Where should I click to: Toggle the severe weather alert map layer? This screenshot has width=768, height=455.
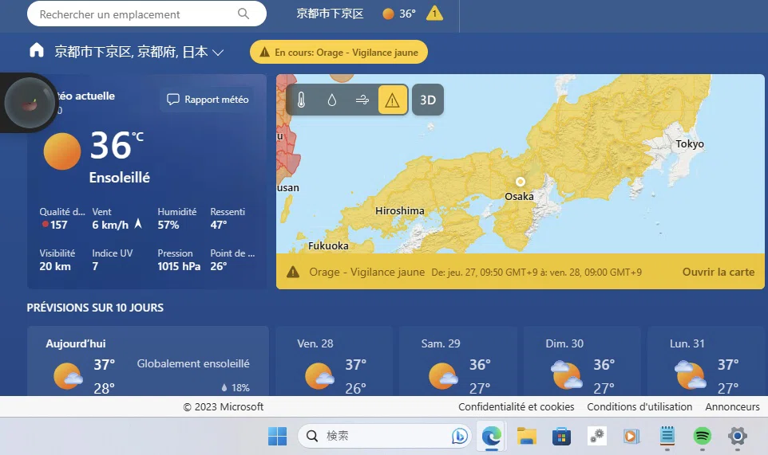[x=392, y=100]
